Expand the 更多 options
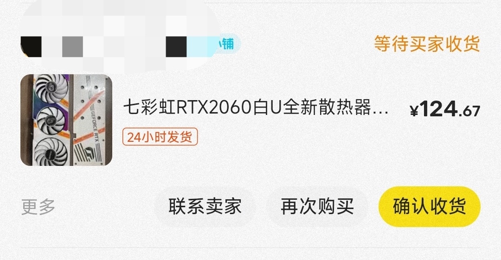501x260 pixels. (38, 207)
